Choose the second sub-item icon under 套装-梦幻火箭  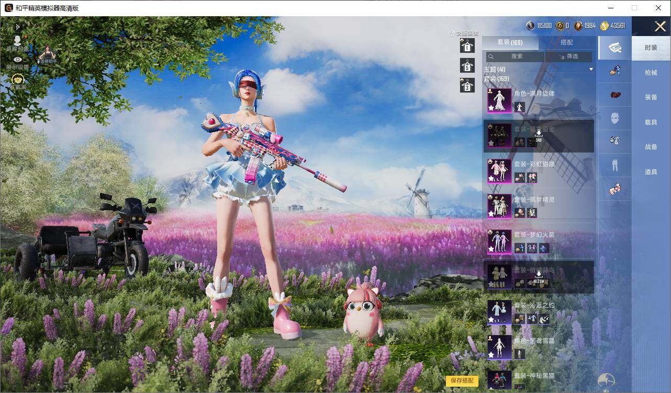pyautogui.click(x=532, y=248)
